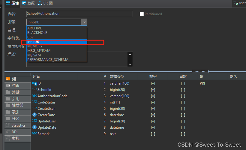This screenshot has height=150, width=246.
Task: Click the UpdateDate clock icon
Action: 34,127
